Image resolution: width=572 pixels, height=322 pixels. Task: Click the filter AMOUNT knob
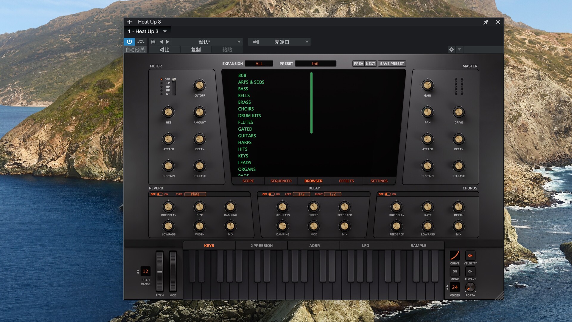point(200,112)
